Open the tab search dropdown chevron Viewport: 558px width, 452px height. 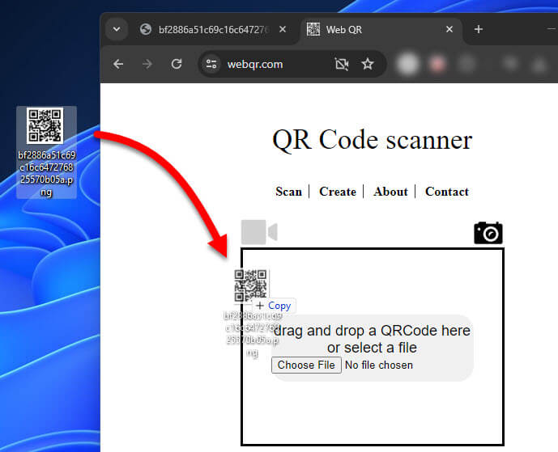click(x=117, y=29)
